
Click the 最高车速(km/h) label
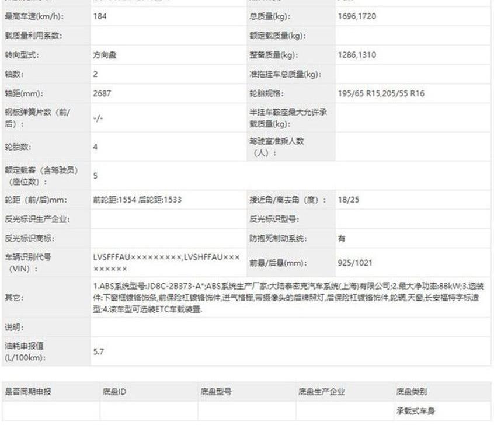click(x=34, y=16)
